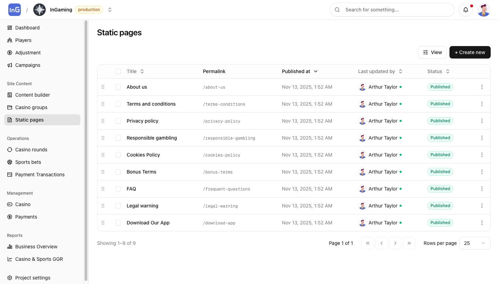Open the Cookies Policy row menu

[482, 155]
